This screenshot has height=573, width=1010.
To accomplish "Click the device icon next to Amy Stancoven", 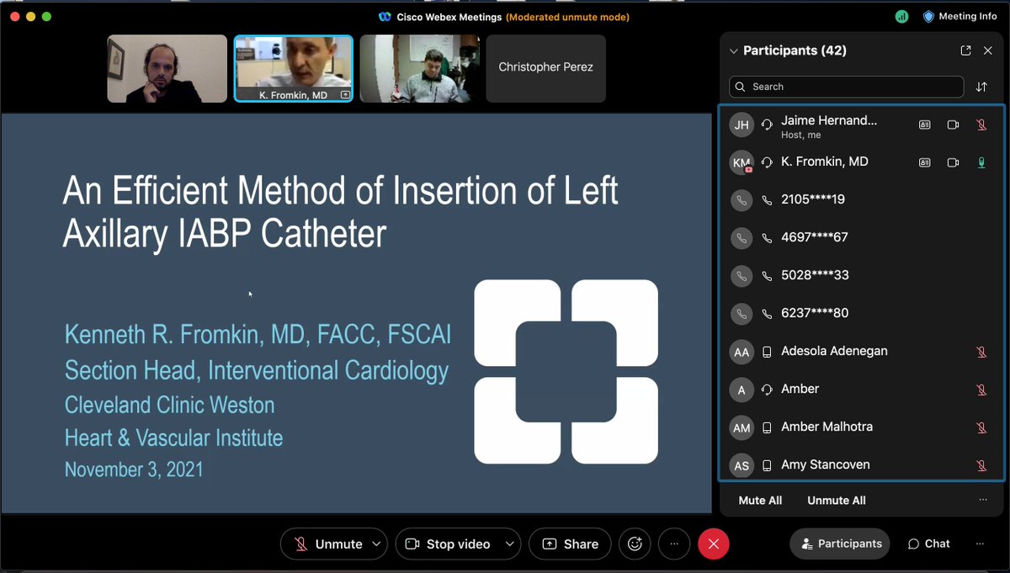I will (767, 465).
